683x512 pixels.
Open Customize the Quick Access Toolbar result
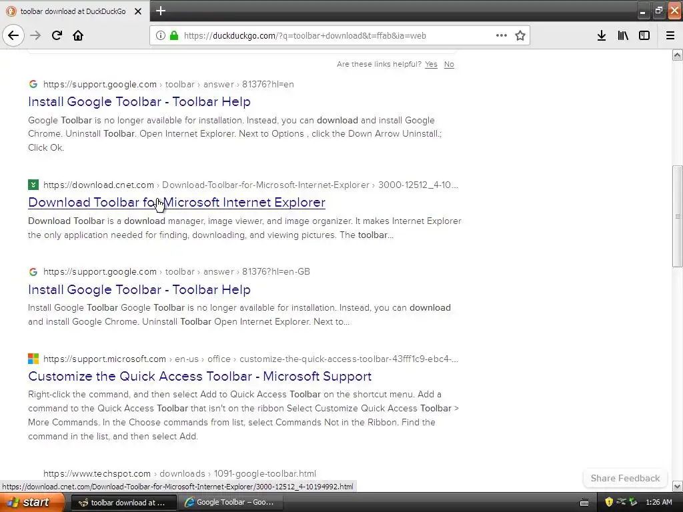pyautogui.click(x=200, y=376)
